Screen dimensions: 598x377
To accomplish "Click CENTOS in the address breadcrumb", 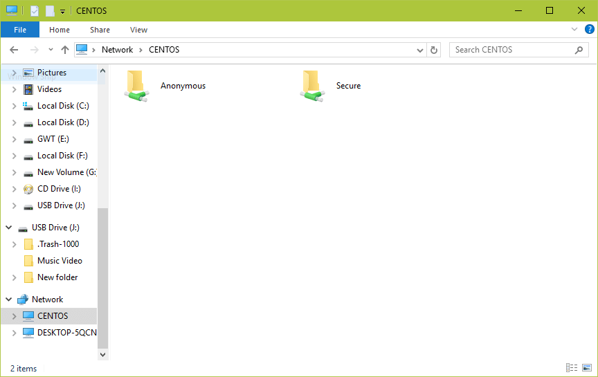I will [x=164, y=50].
